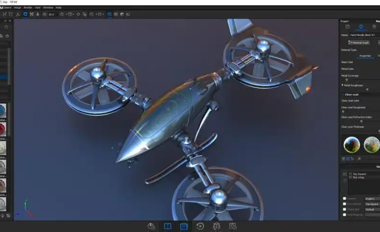
Task: Open the Render menu
Action: coord(28,7)
